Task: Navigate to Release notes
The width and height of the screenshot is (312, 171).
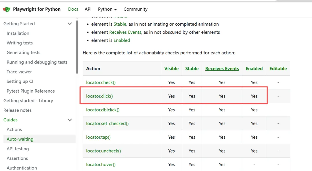Action: click(17, 110)
